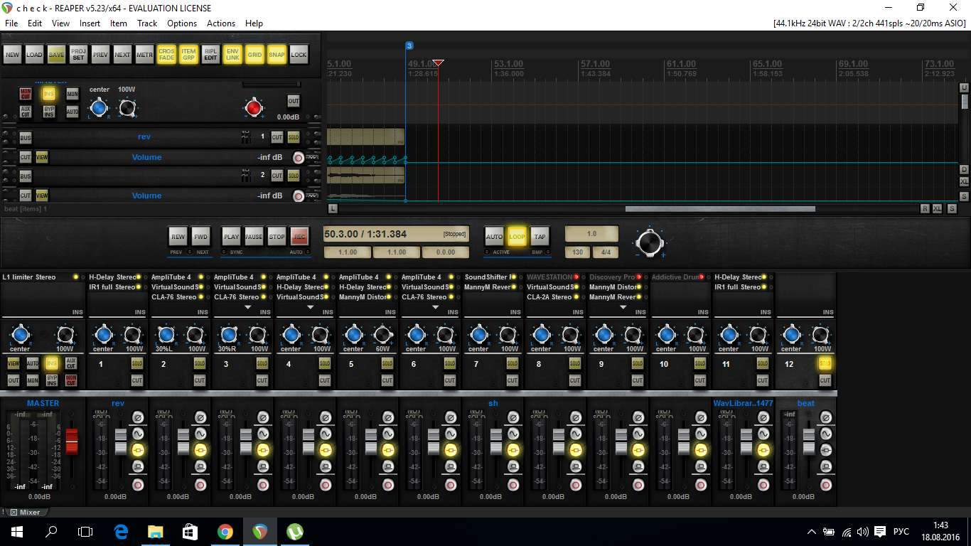
Task: Click the red master volume knob
Action: tap(254, 108)
